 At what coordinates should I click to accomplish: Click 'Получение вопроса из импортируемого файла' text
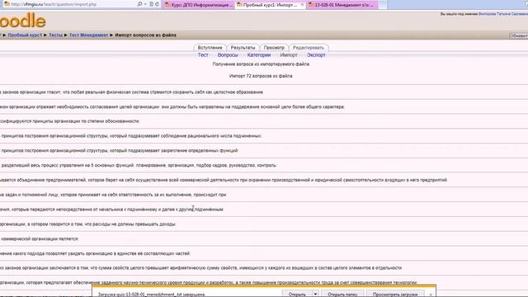261,64
